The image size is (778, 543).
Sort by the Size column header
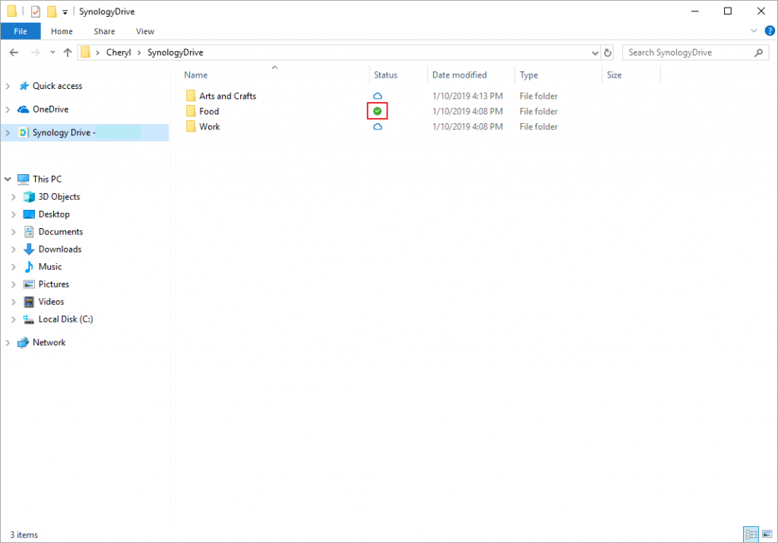coord(614,75)
